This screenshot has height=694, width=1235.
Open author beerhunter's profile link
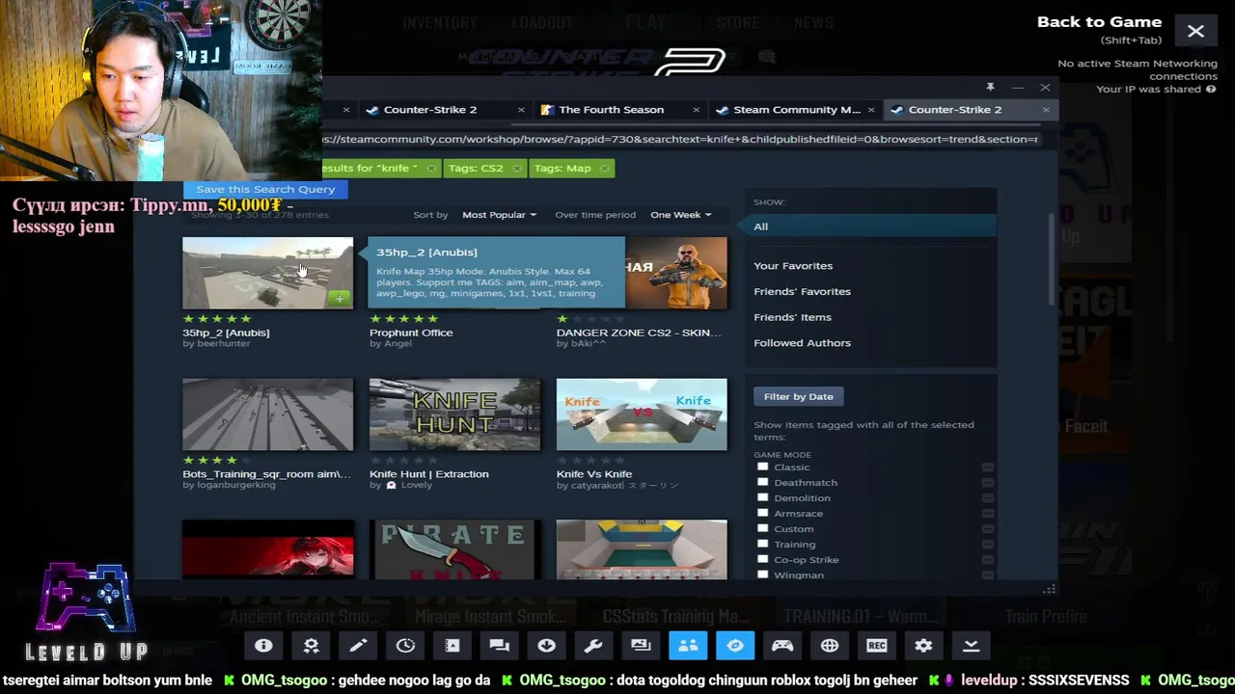coord(223,344)
